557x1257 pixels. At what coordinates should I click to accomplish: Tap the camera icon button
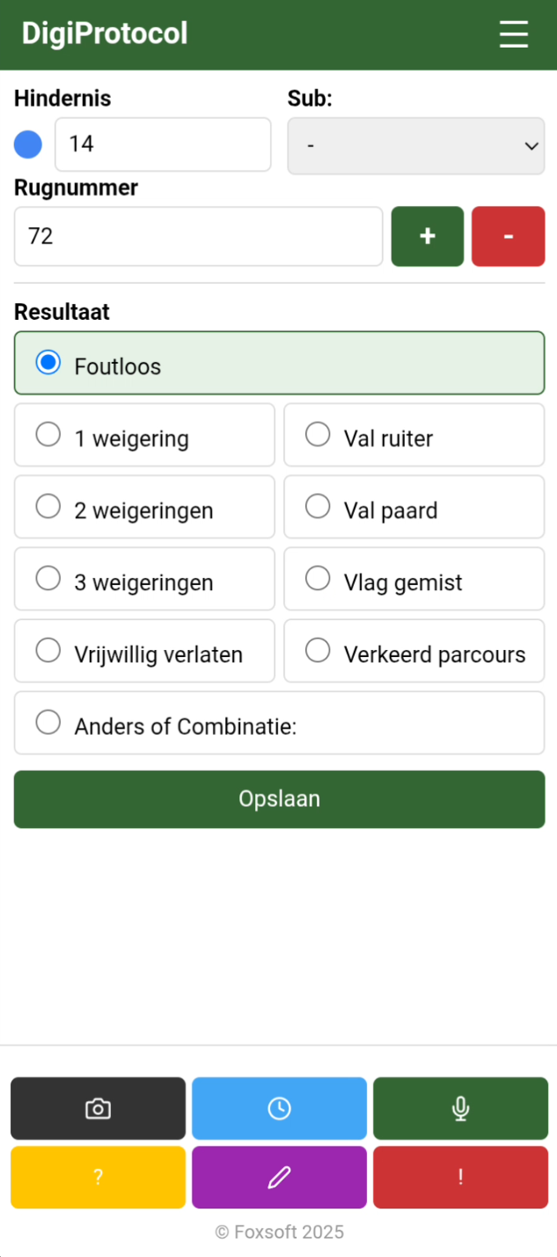coord(98,1108)
